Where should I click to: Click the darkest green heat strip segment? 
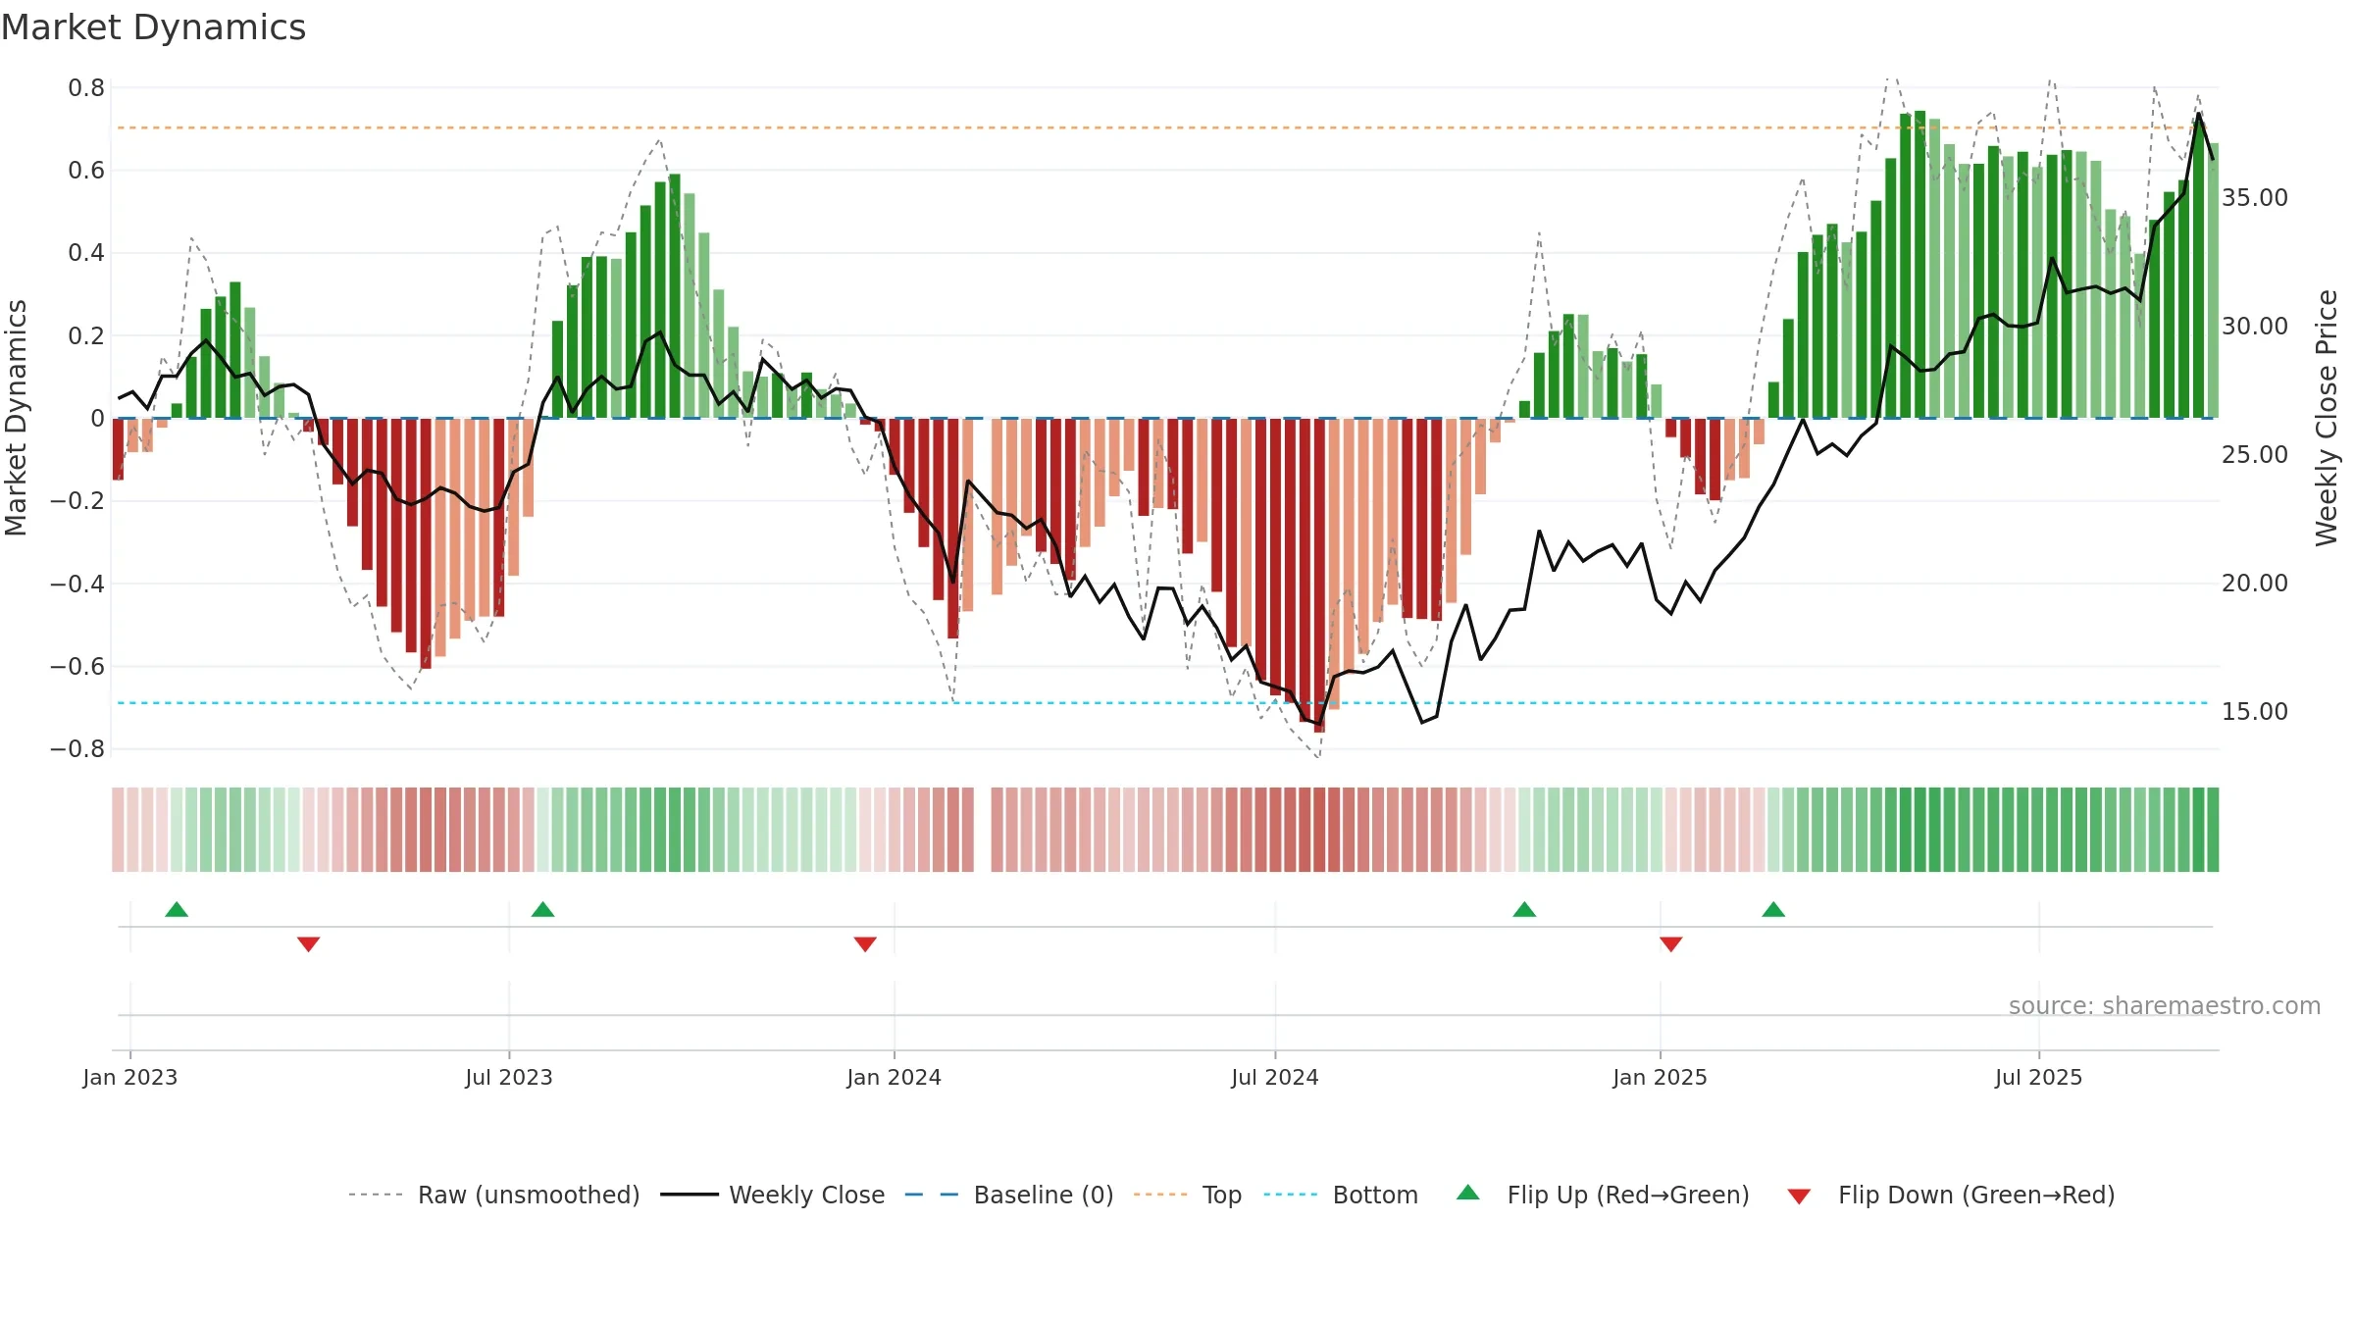[1919, 830]
